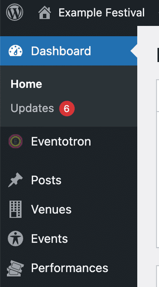Viewport: 159px width, 287px height.
Task: Click the Posts pushpin icon
Action: 15,180
